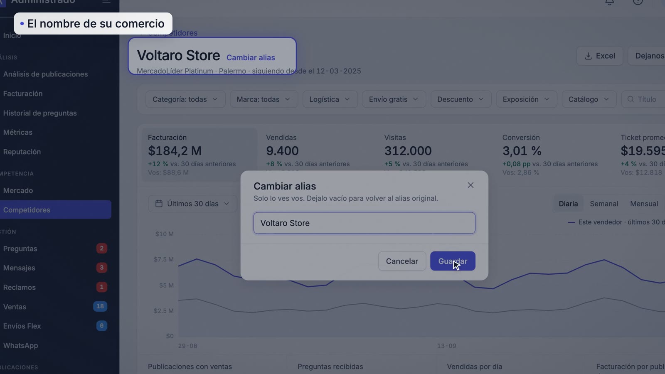
Task: Toggle the sidebar hamburger menu icon
Action: click(x=106, y=2)
